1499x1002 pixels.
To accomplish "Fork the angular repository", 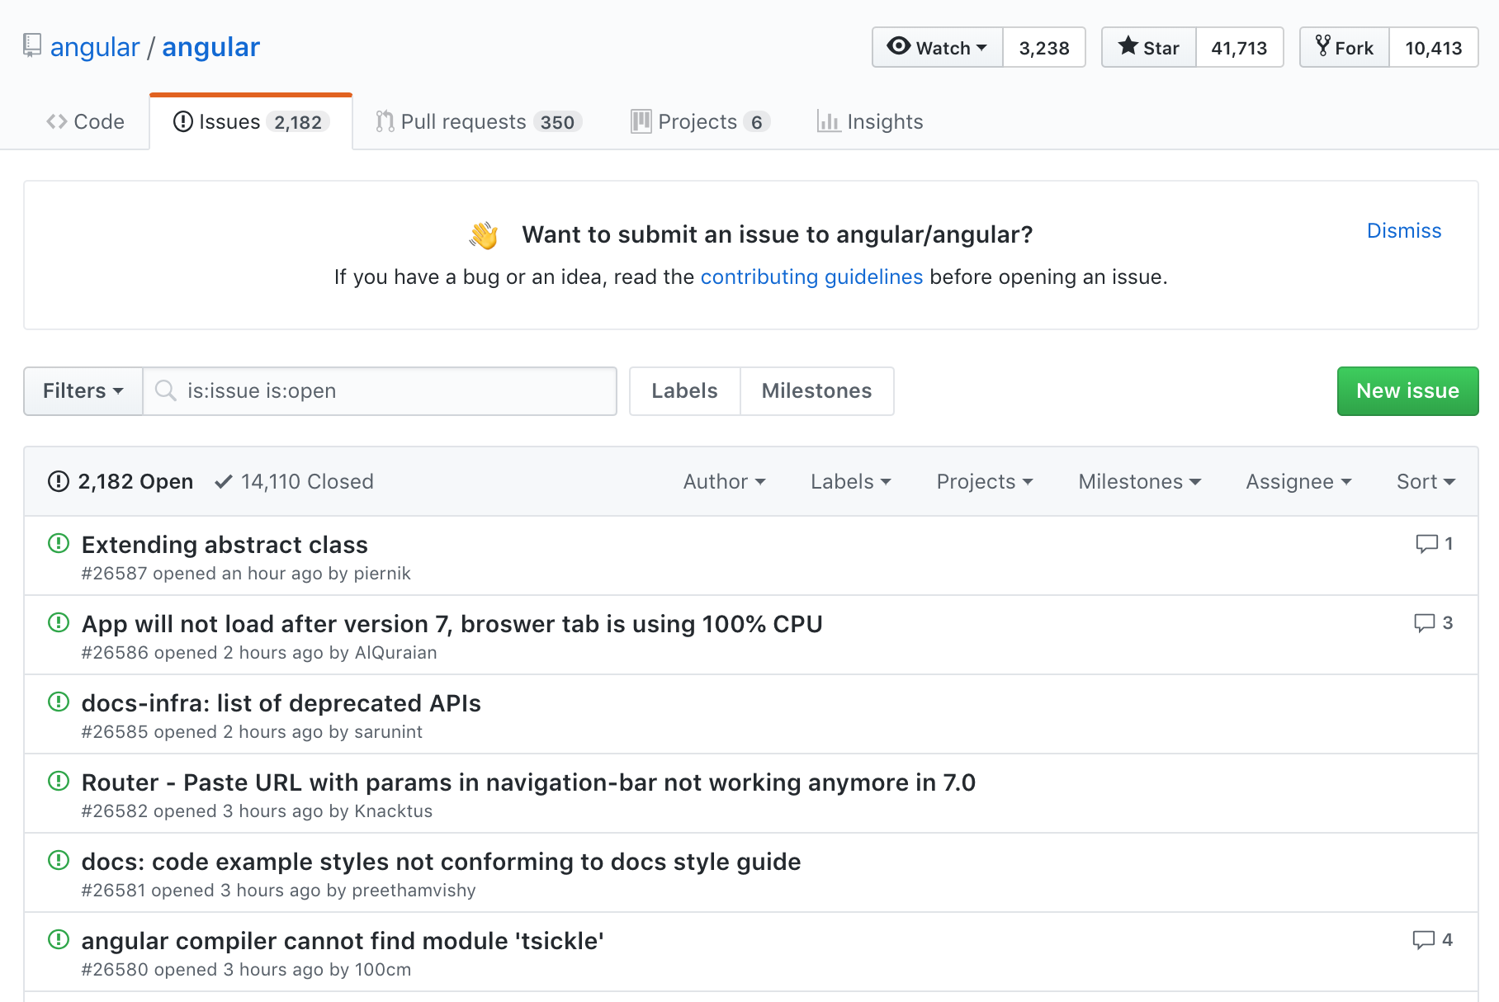I will [1345, 47].
